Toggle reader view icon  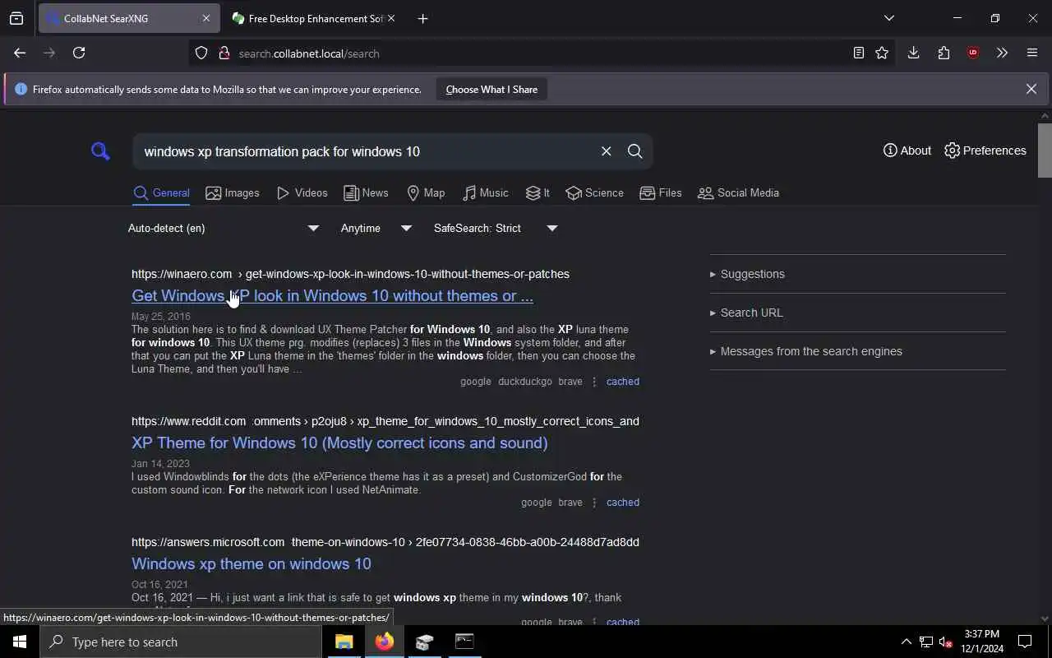[858, 53]
